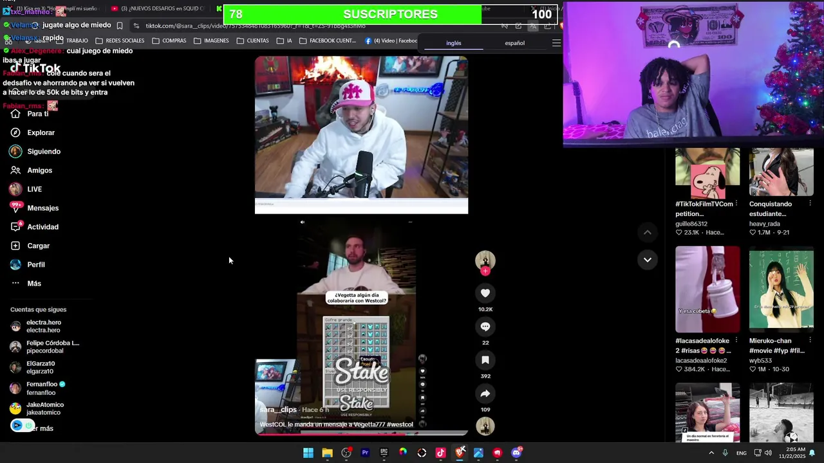Go to Siguiendo feed in the sidebar
Screen dimensions: 824x463
click(35, 151)
